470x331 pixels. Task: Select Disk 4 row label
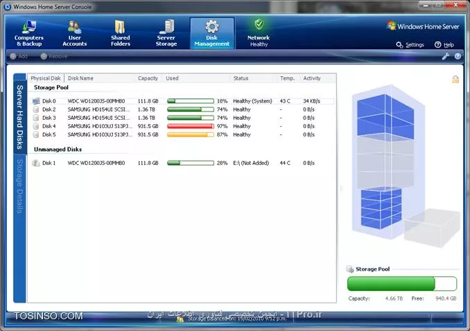(x=49, y=127)
